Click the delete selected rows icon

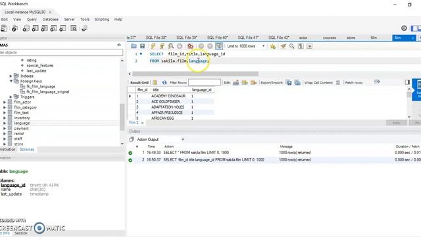253,82
